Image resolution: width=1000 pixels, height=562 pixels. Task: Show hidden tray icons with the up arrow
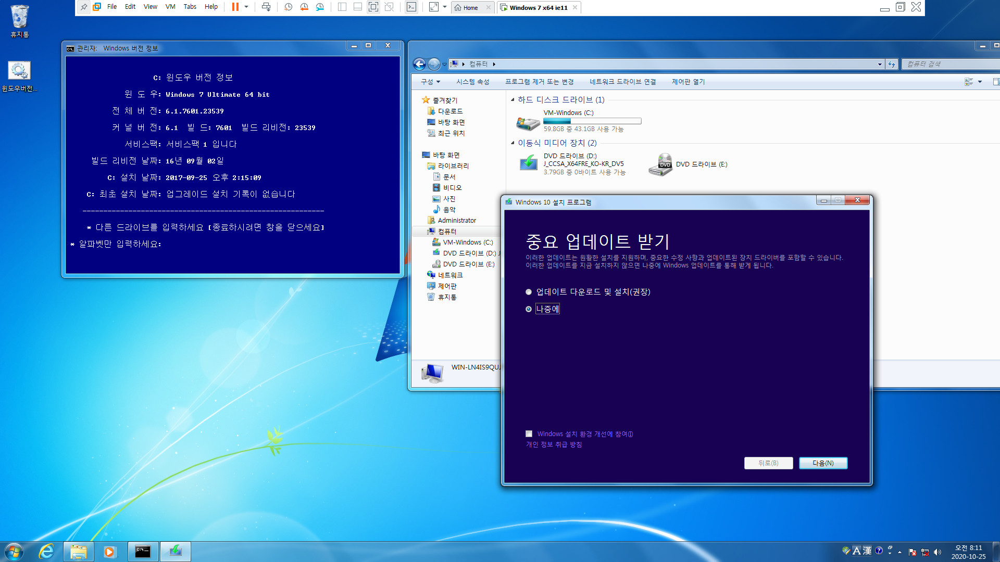point(899,552)
